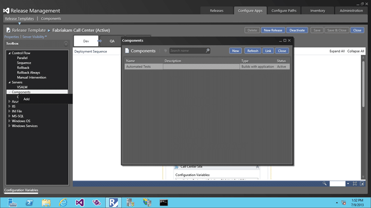Image resolution: width=371 pixels, height=208 pixels.
Task: Switch to the Inventory tab
Action: [x=318, y=11]
